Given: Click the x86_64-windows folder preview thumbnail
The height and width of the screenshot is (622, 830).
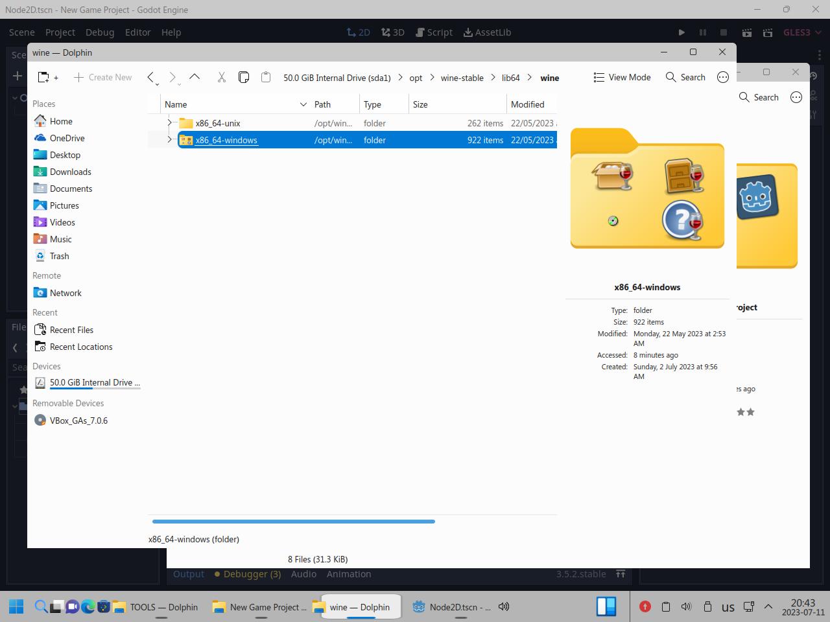Looking at the screenshot, I should (x=647, y=188).
